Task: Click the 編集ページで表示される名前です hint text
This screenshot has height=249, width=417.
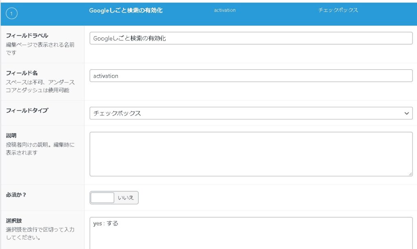Action: point(40,49)
